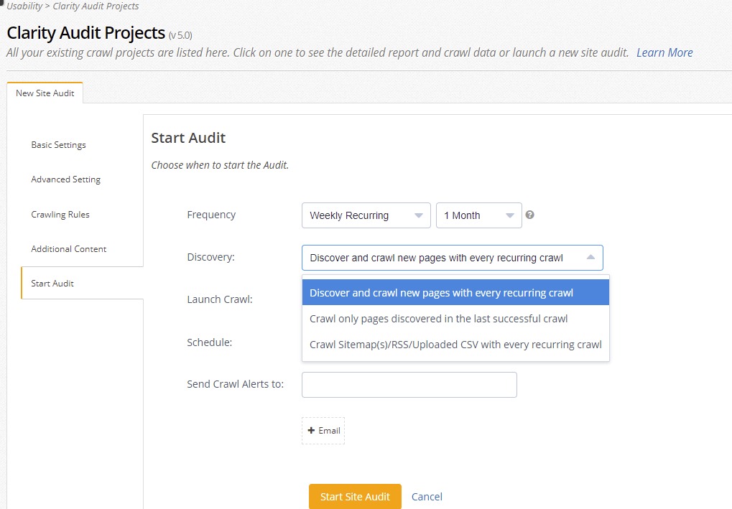
Task: Collapse the Discovery dropdown field
Action: click(x=453, y=258)
